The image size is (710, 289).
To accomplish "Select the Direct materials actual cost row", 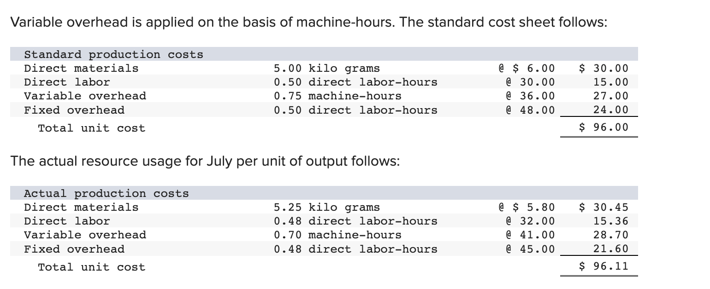I will 81,207.
